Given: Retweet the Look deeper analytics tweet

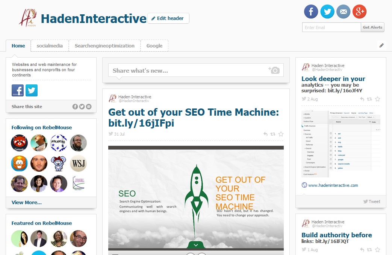Looking at the screenshot, I should (x=369, y=99).
